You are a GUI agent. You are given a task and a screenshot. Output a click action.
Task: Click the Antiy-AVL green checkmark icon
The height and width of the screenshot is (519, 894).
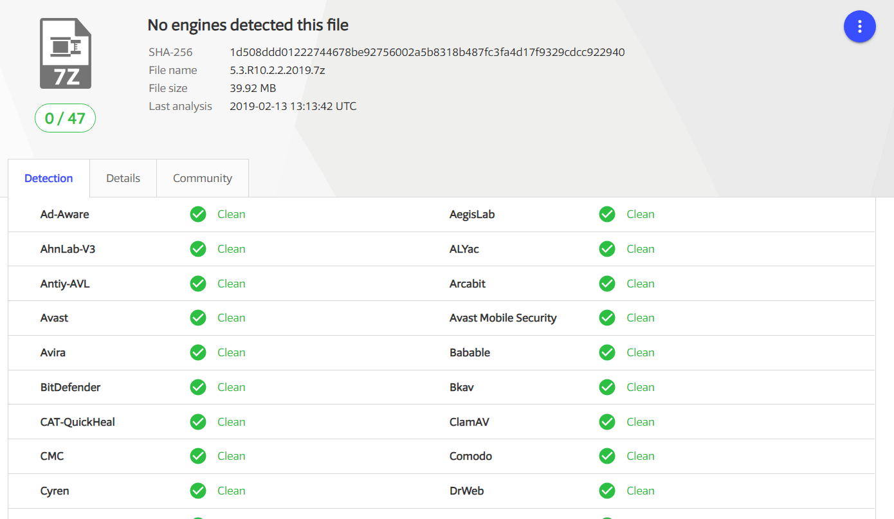click(x=198, y=284)
